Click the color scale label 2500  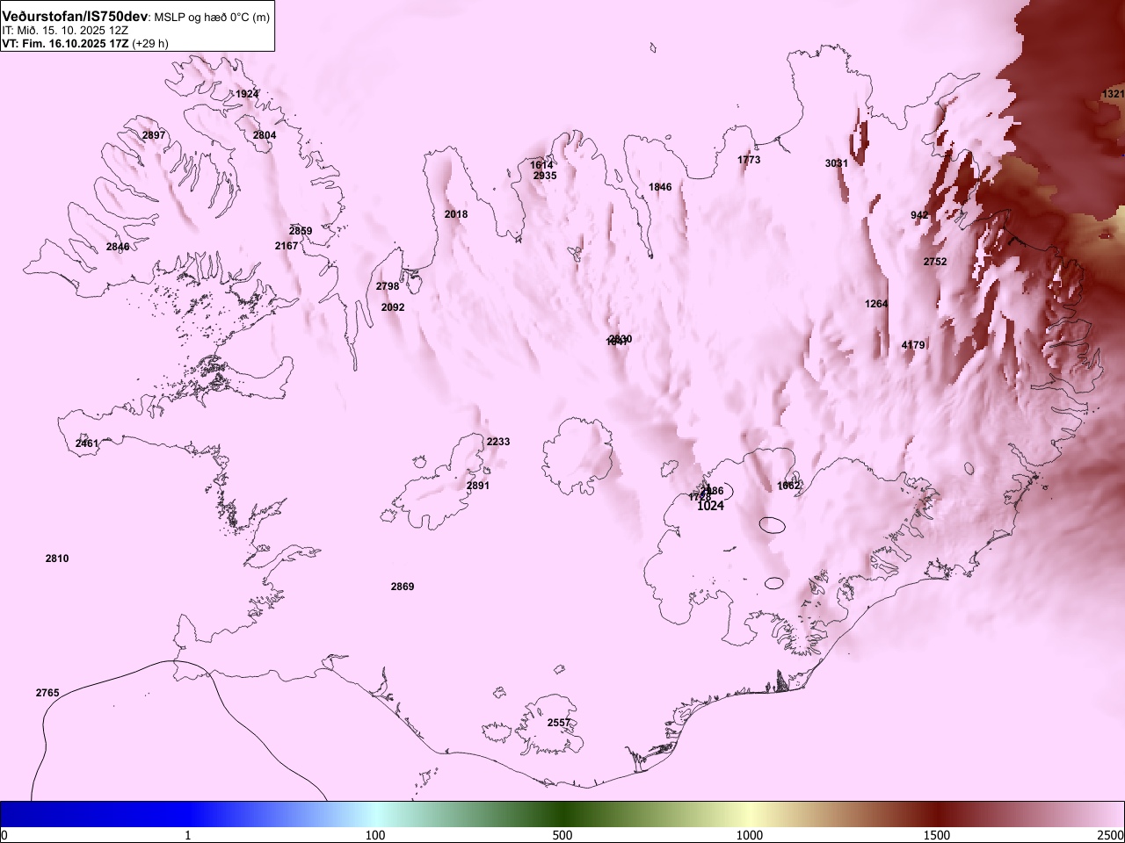point(1111,835)
